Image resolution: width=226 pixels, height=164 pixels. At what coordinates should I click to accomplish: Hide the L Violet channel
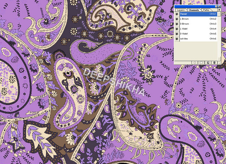tap(177, 29)
